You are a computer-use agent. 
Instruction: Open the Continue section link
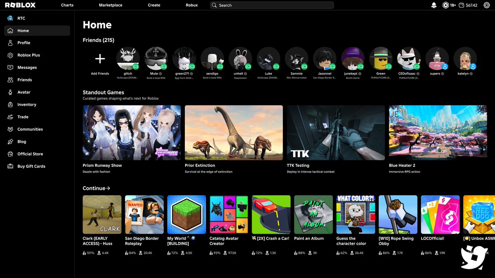97,188
